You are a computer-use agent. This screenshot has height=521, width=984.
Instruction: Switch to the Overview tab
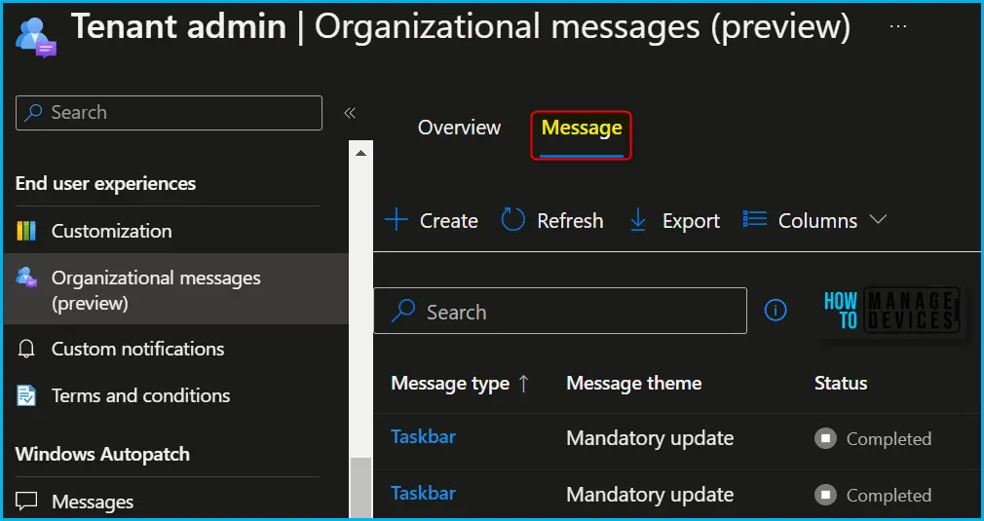[460, 128]
